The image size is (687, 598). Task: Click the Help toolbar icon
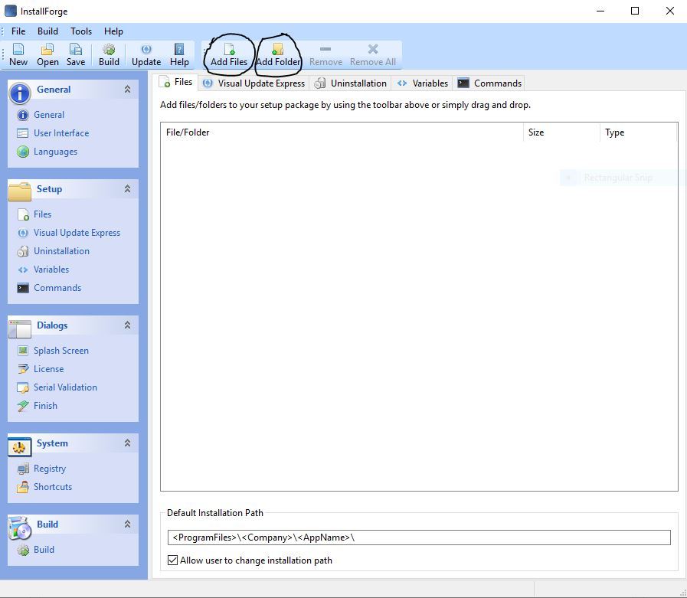coord(179,50)
